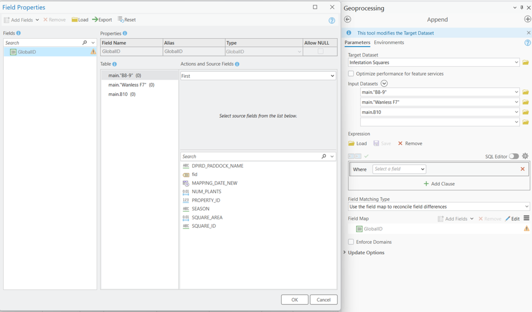Click the info icon next to Properties label
This screenshot has height=312, width=532.
[125, 33]
